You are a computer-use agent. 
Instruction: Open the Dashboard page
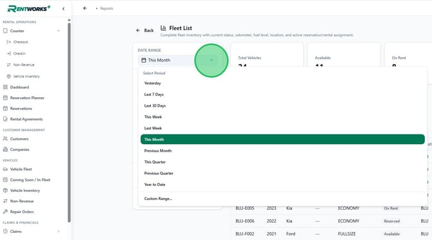point(19,87)
